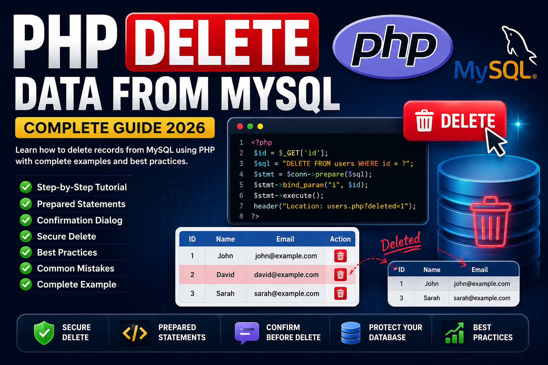Click the checkmark beside Best Practices list item
This screenshot has height=365, width=548.
coord(26,252)
